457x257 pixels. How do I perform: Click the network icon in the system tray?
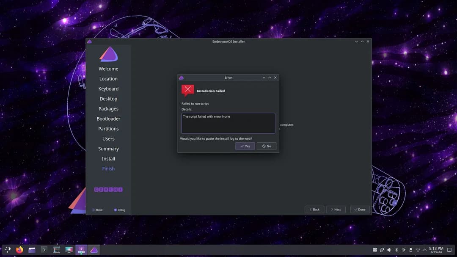click(x=418, y=249)
